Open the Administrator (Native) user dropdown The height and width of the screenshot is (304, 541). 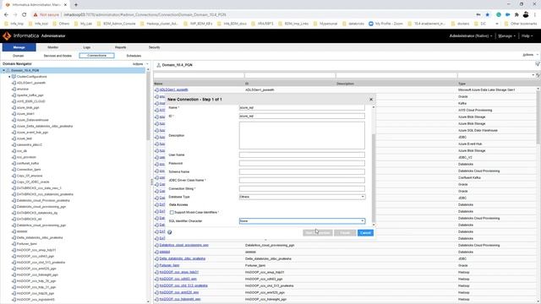click(x=471, y=35)
